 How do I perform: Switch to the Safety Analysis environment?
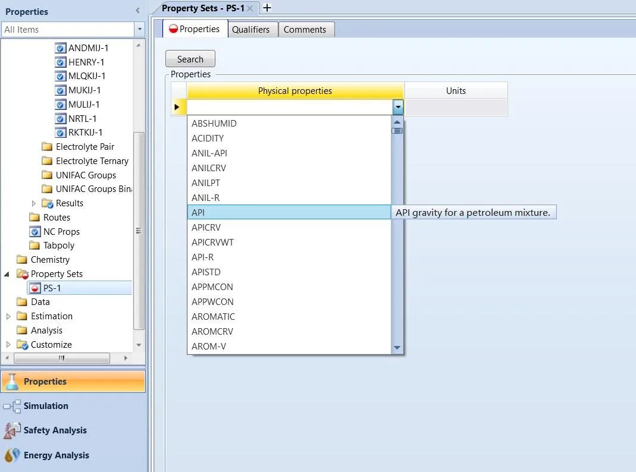[73, 430]
